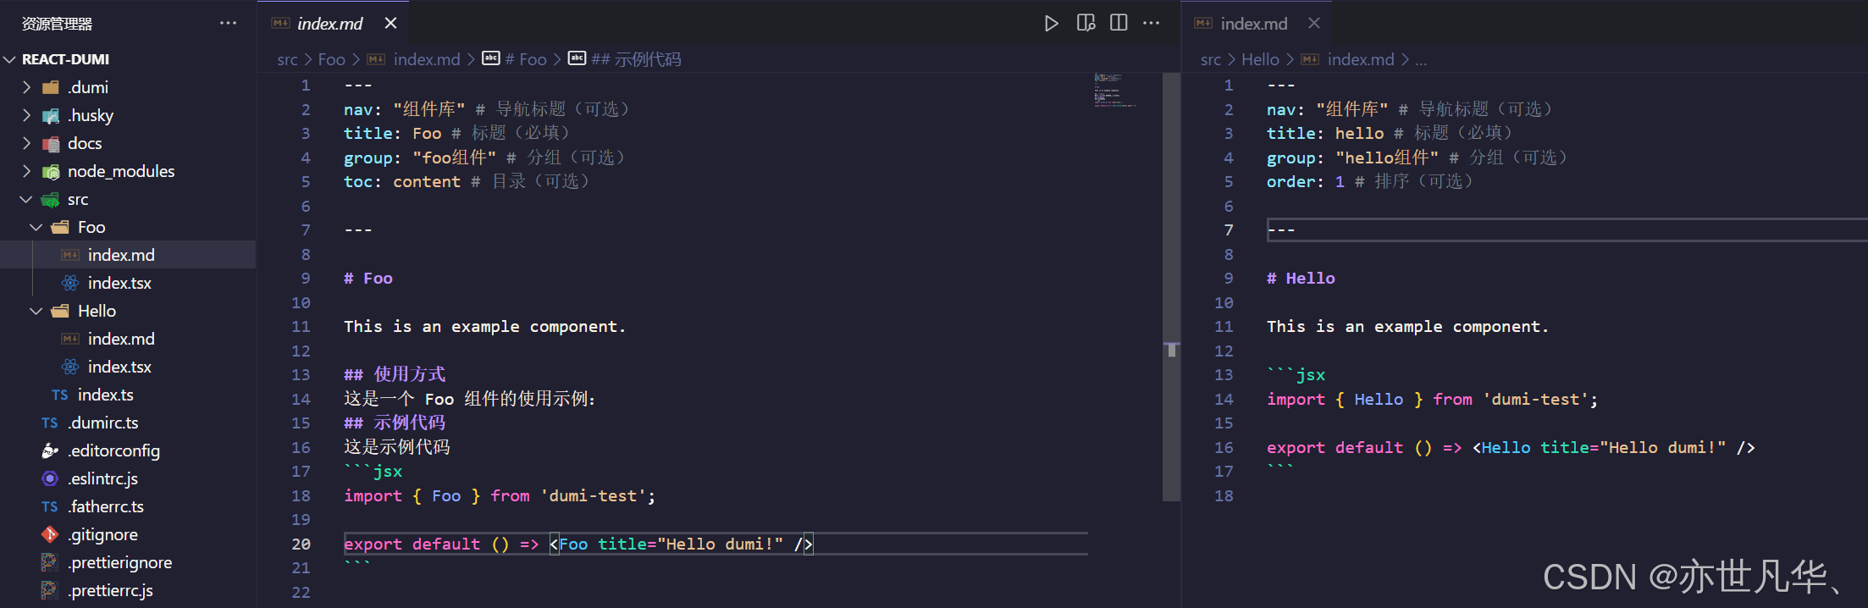Collapse the Foo folder chevron
The width and height of the screenshot is (1868, 608).
click(x=36, y=227)
